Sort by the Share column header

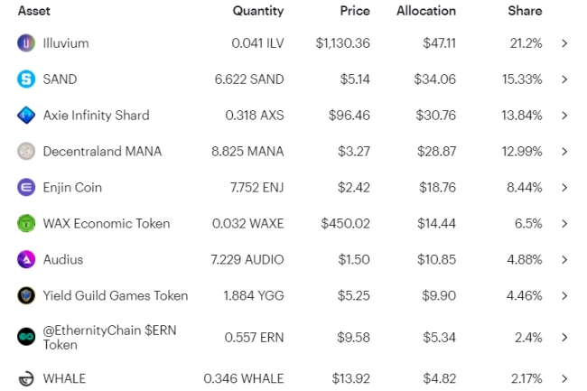[525, 11]
